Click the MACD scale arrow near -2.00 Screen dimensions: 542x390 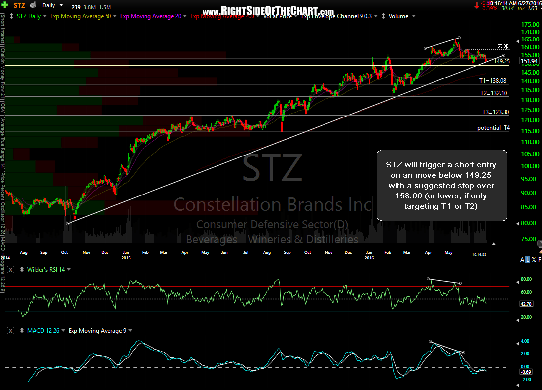[518, 385]
